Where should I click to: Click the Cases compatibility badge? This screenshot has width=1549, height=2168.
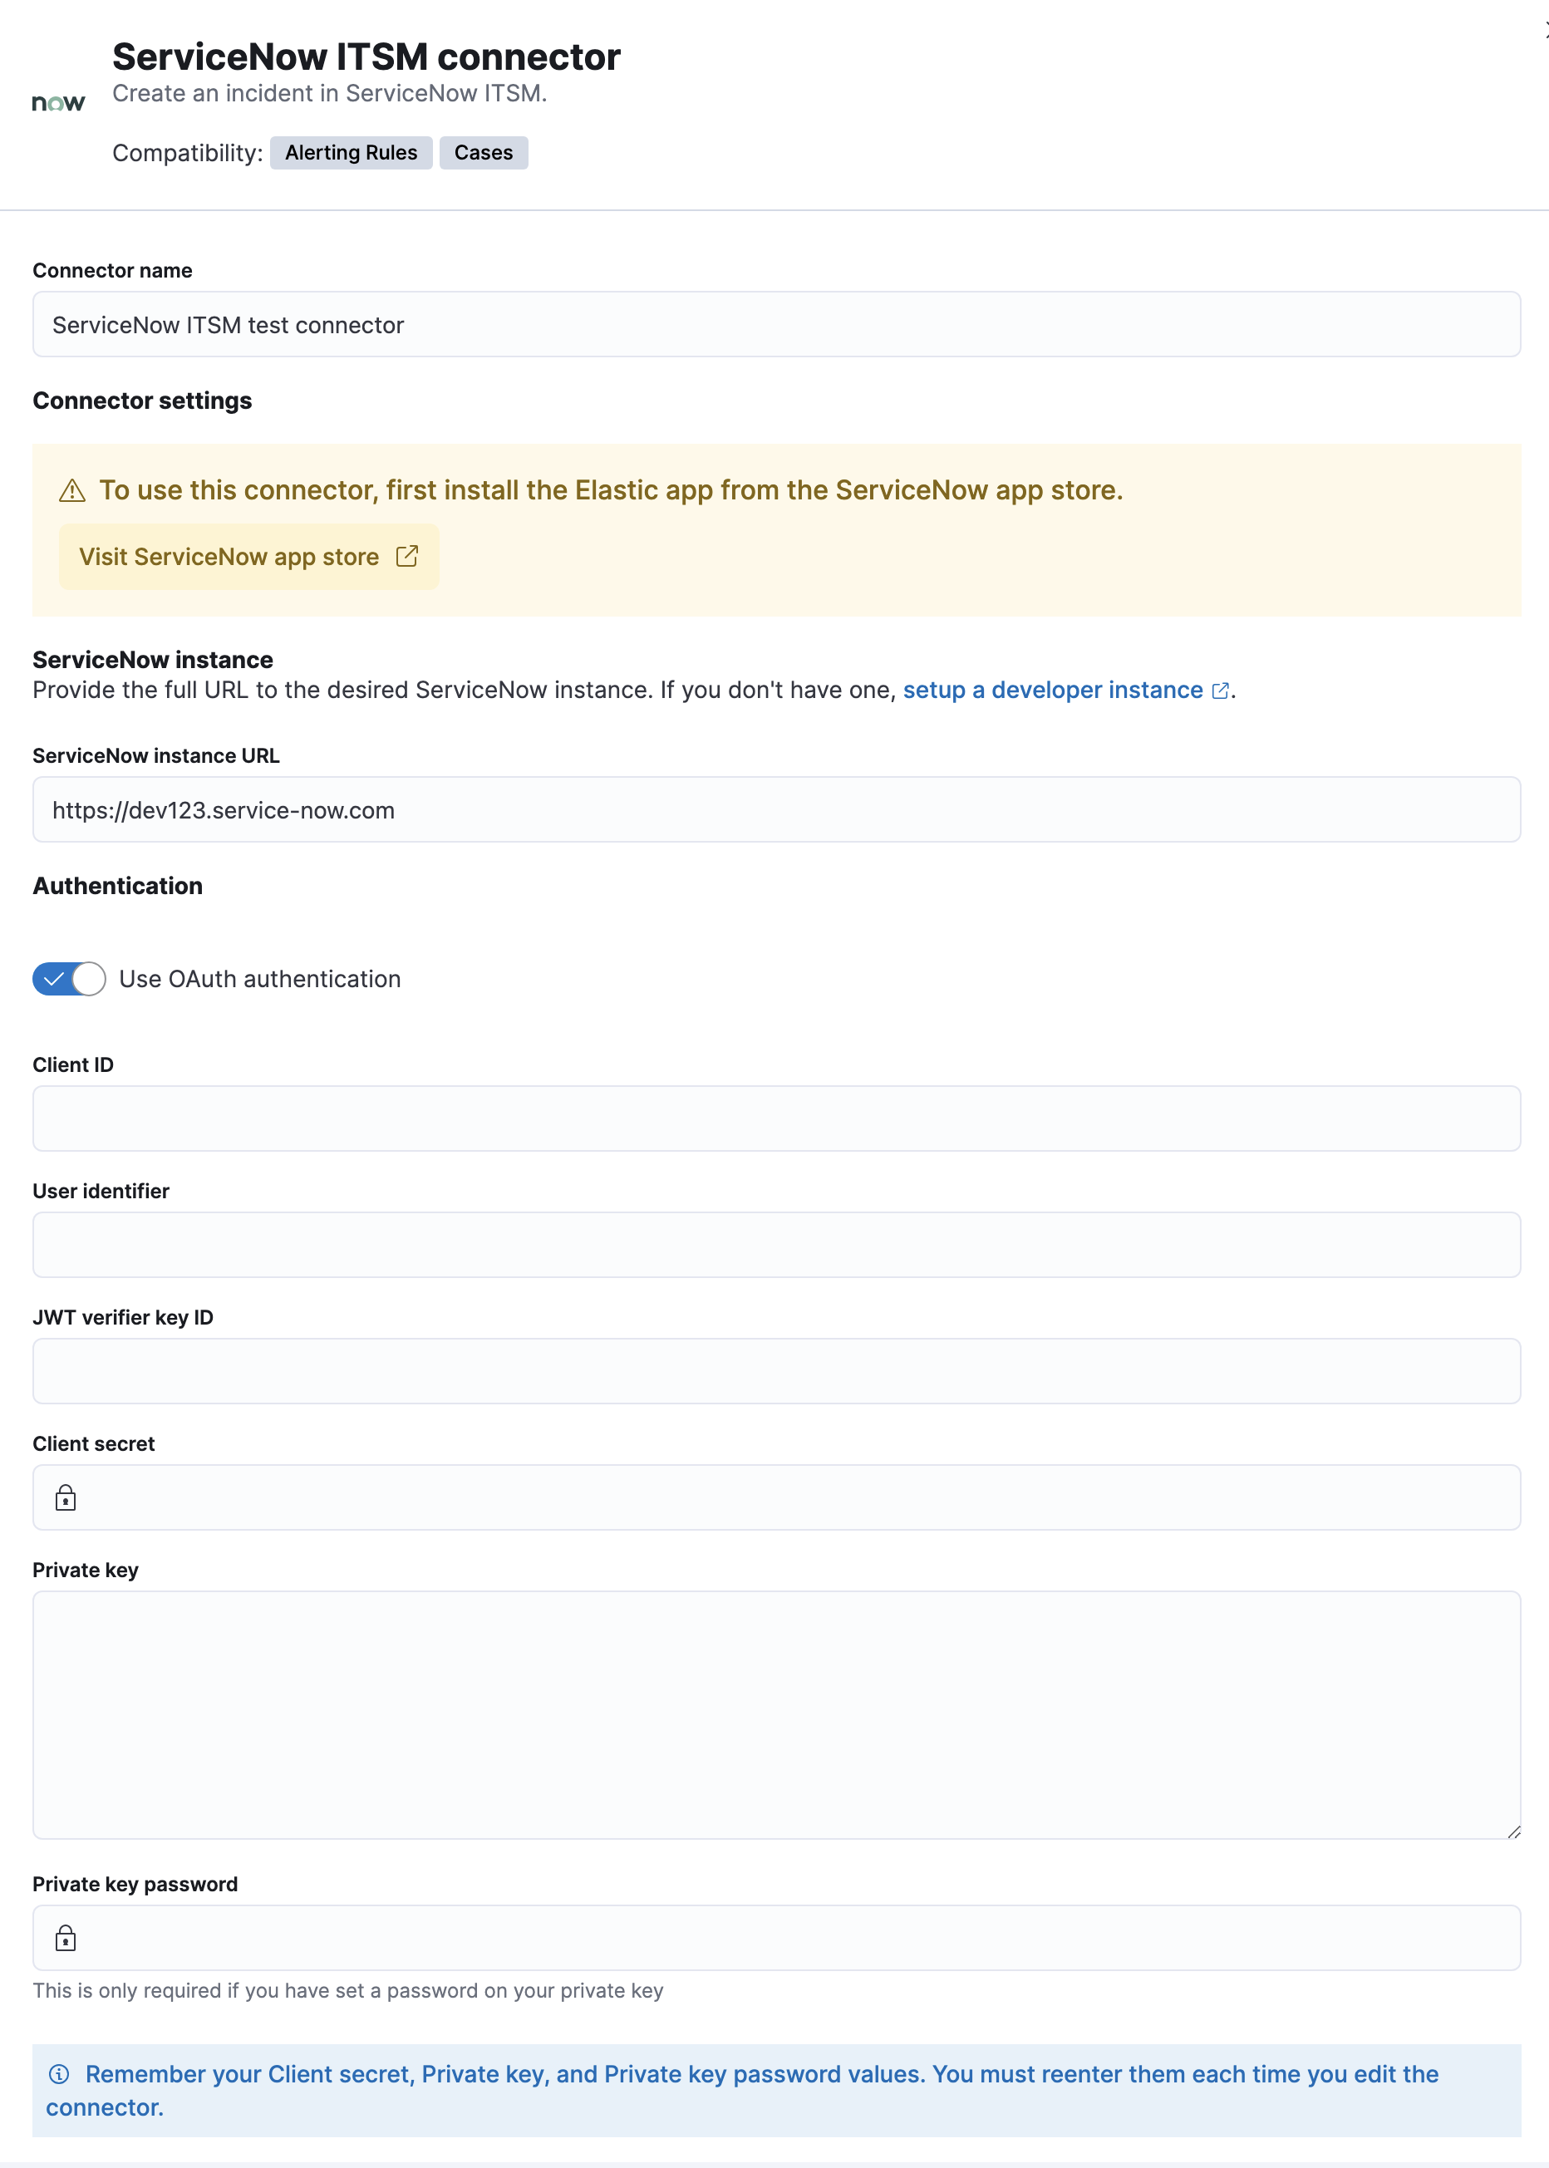(483, 153)
